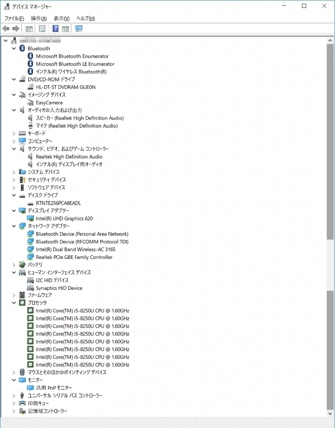The width and height of the screenshot is (335, 428).
Task: Select the RTNTE256PCA8EADL disk drive
Action: 58,203
